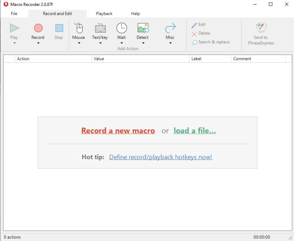The height and width of the screenshot is (241, 294).
Task: Click the blue Stop square icon
Action: point(59,28)
